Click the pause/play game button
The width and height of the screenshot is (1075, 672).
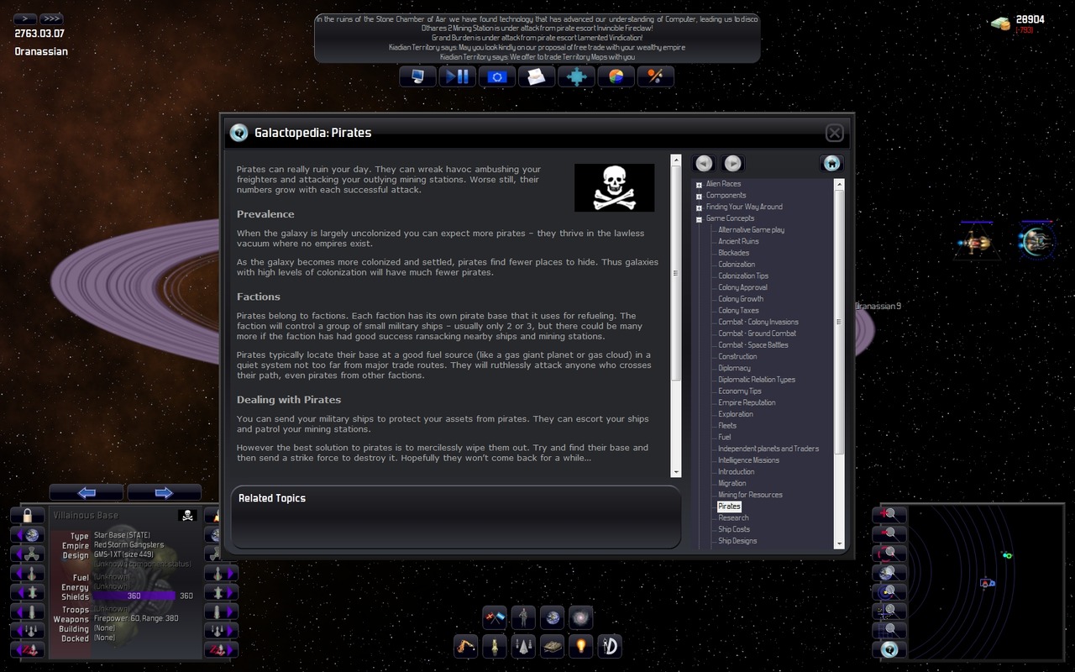(x=456, y=77)
